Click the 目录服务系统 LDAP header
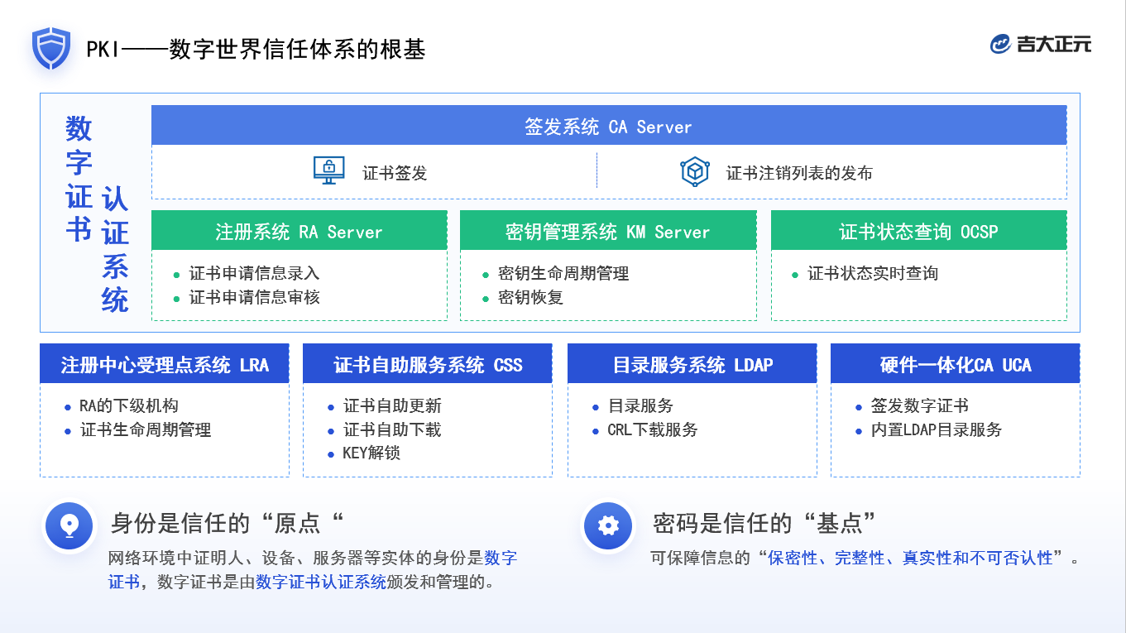1126x633 pixels. point(692,365)
